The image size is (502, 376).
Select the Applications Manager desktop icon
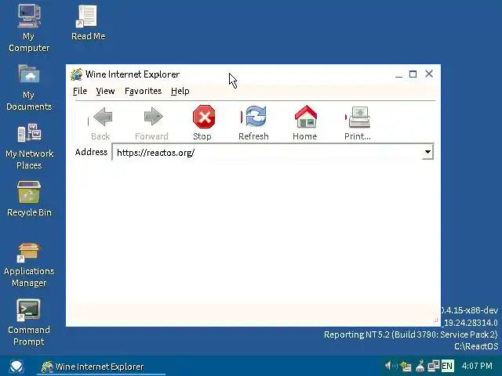[x=29, y=265]
